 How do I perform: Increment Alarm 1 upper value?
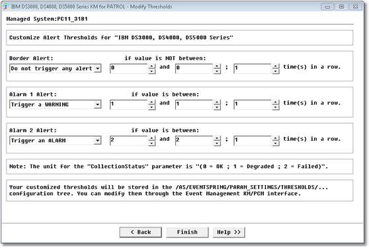tap(217, 102)
